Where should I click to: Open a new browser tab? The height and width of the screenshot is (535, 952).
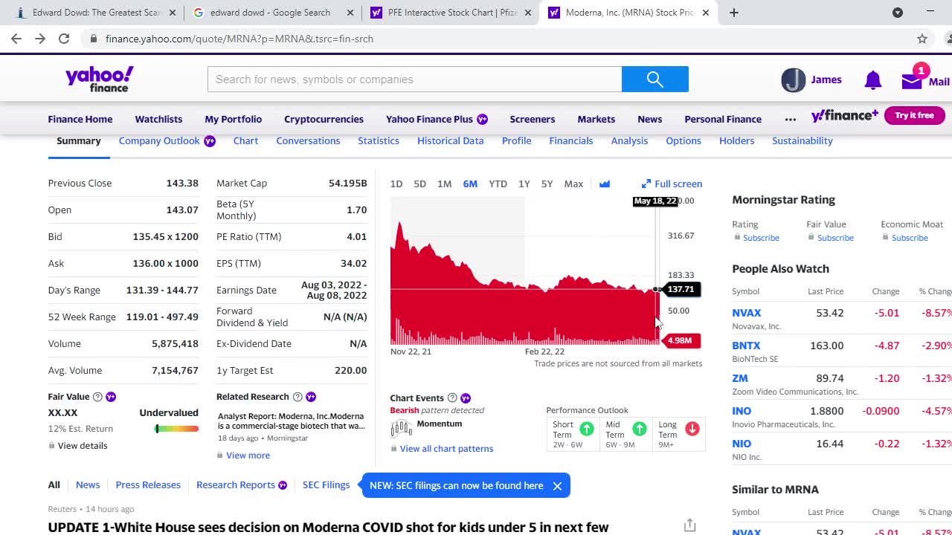(734, 13)
